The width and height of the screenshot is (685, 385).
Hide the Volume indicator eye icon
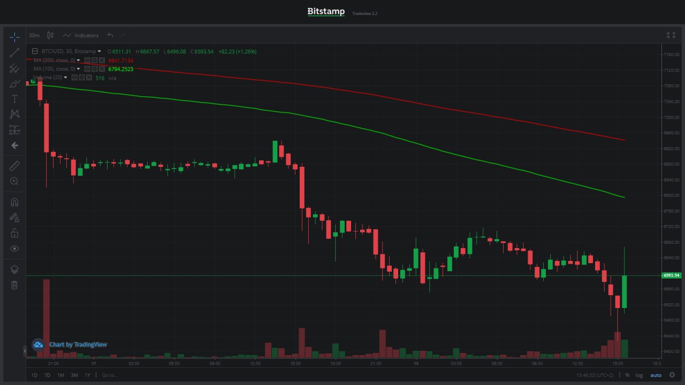tap(75, 78)
